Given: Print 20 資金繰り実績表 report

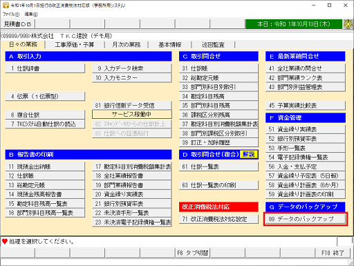Looking at the screenshot, I should [132, 194].
